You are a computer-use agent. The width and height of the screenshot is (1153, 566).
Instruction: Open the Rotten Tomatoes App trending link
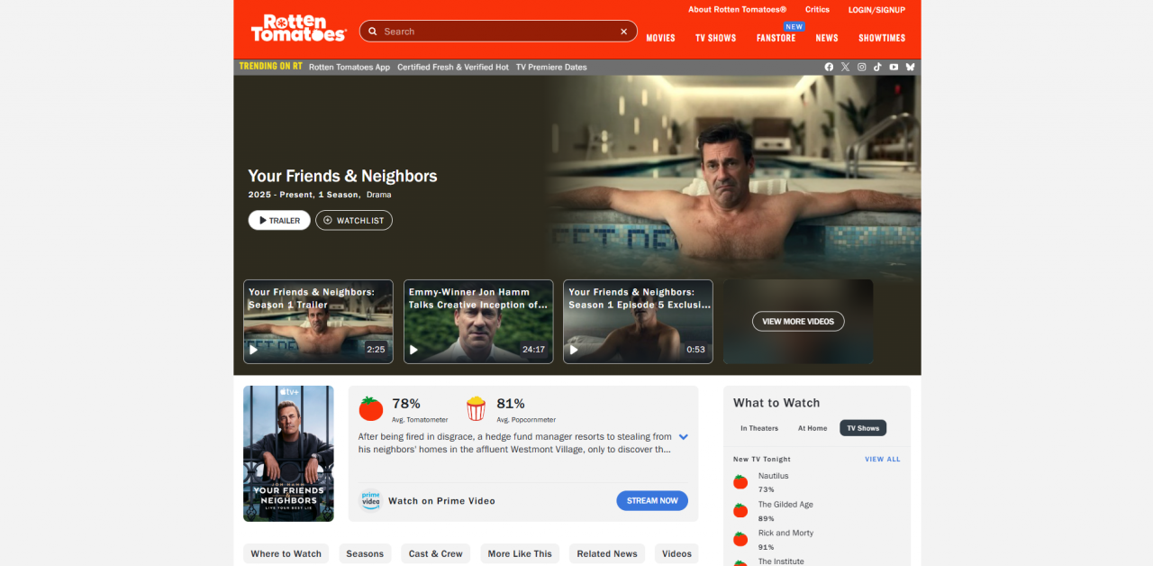(350, 68)
